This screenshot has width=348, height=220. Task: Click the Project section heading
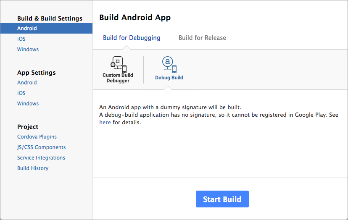[x=28, y=127]
